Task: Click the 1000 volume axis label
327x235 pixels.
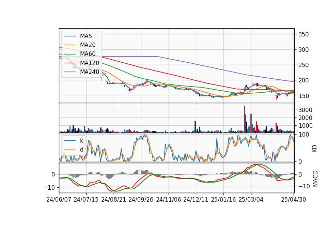Action: [x=305, y=126]
